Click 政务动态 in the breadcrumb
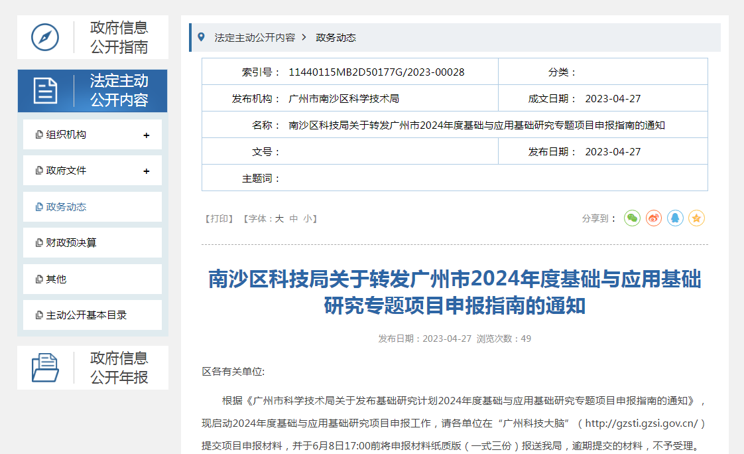This screenshot has width=744, height=454. (x=336, y=38)
